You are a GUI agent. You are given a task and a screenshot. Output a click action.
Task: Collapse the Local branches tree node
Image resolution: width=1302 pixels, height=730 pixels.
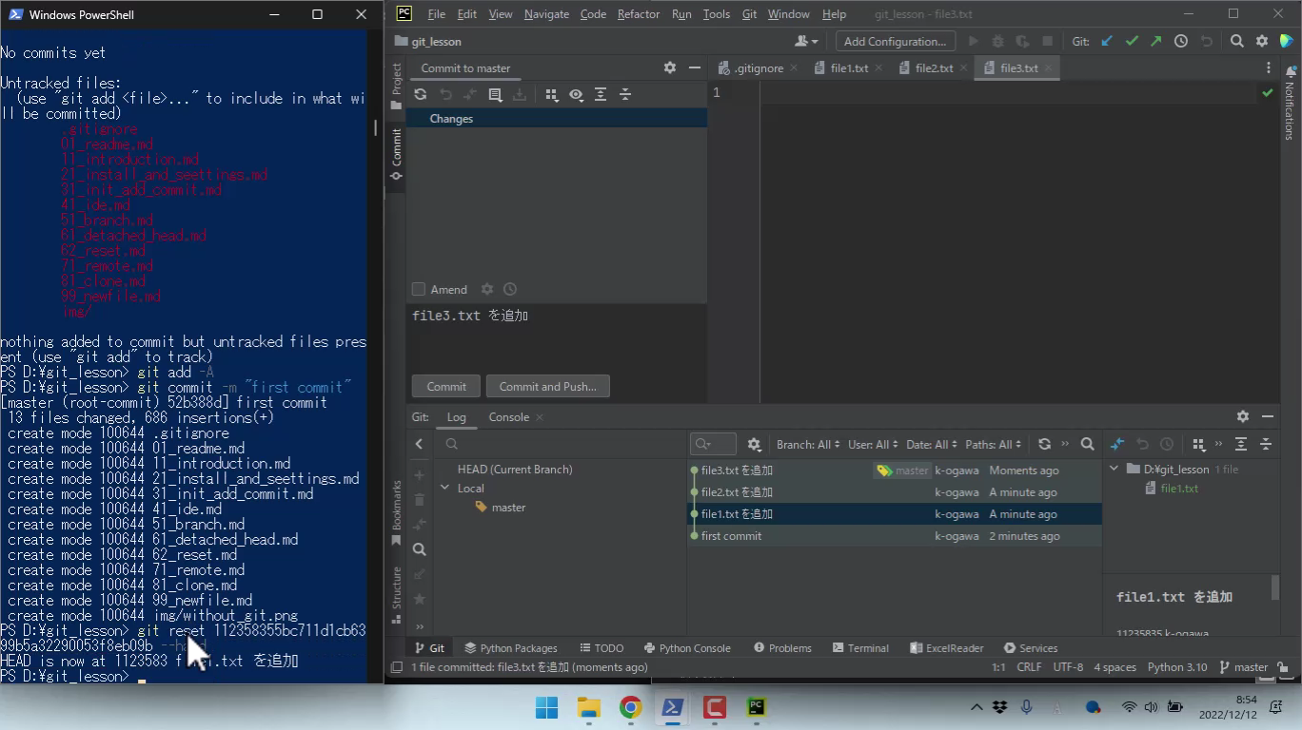click(444, 488)
